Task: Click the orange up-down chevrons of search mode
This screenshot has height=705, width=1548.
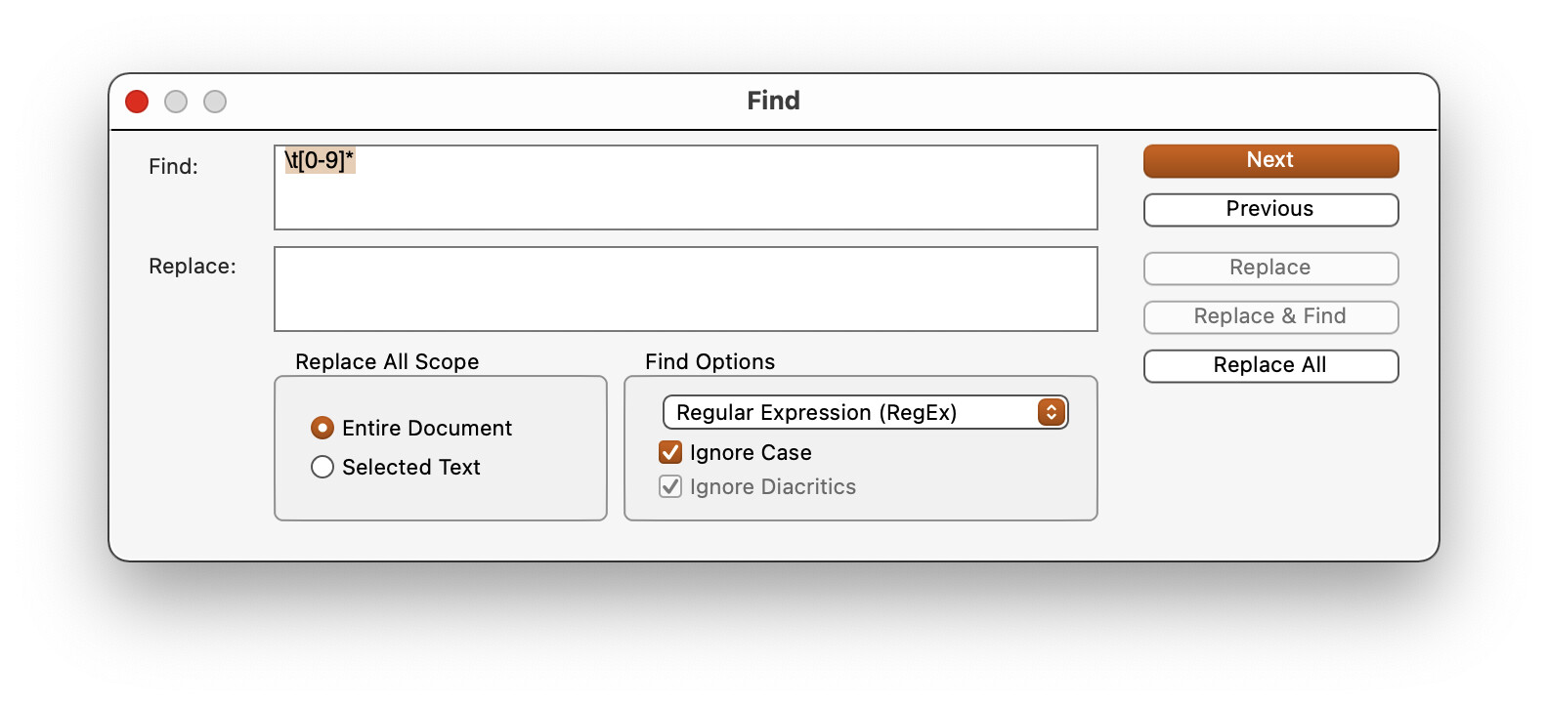Action: (1052, 412)
